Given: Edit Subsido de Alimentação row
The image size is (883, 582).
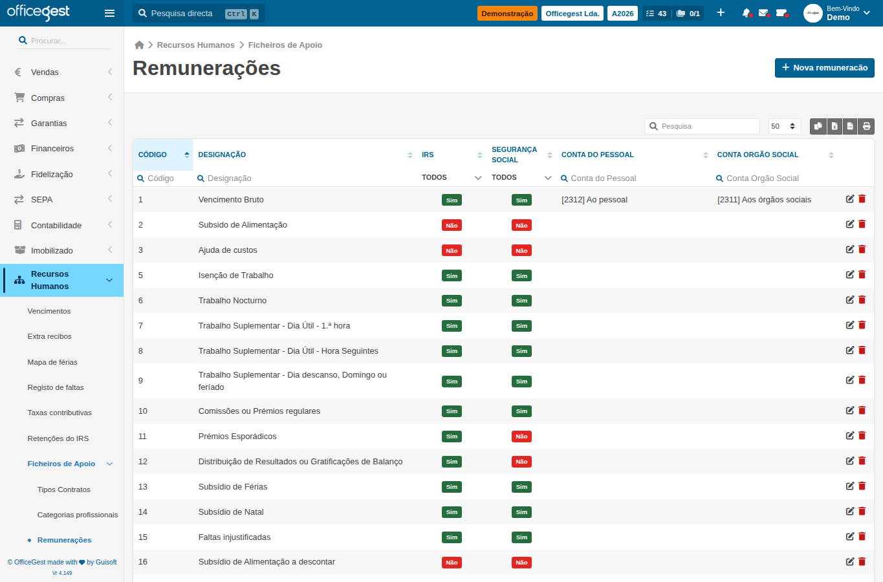Looking at the screenshot, I should pos(850,224).
